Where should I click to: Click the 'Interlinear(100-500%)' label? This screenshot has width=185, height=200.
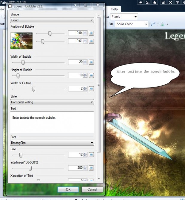(x=24, y=162)
